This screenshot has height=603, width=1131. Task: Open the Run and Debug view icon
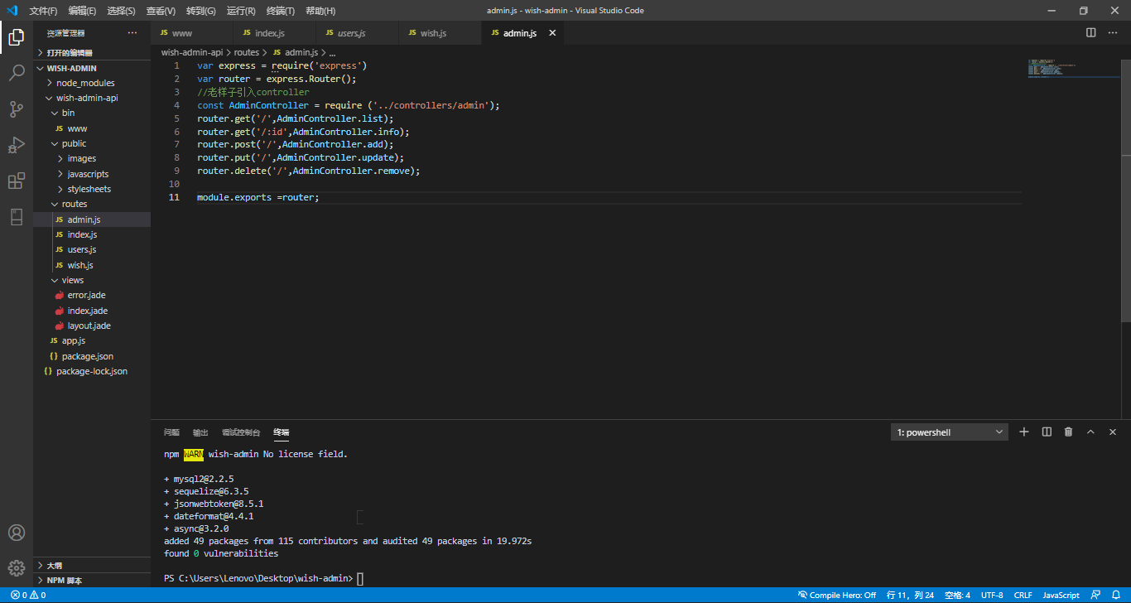click(x=17, y=145)
